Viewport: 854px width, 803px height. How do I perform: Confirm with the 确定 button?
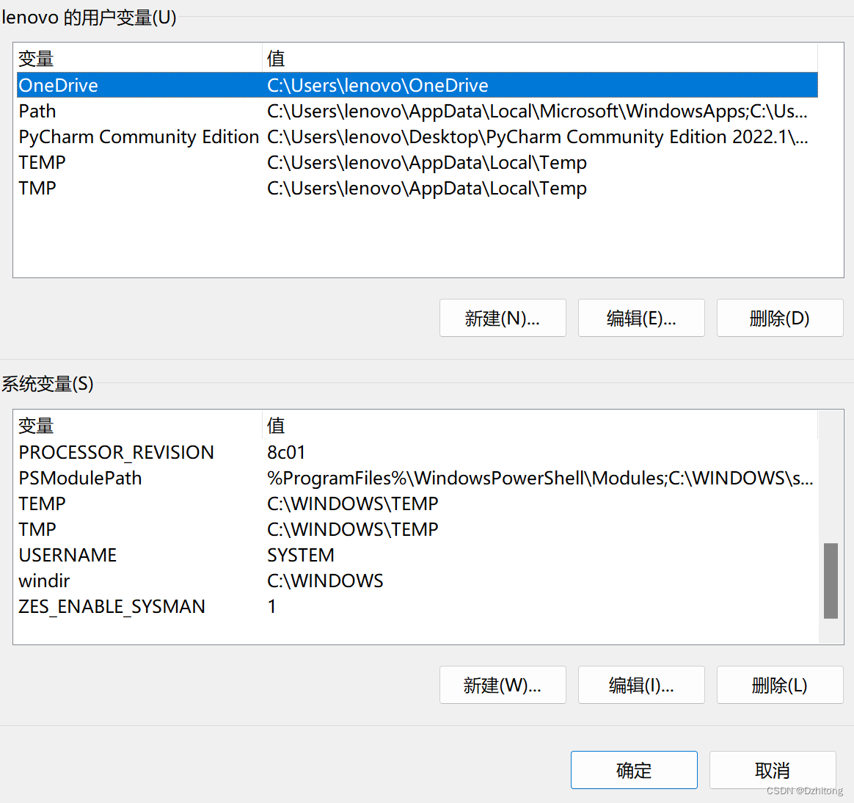click(x=634, y=770)
